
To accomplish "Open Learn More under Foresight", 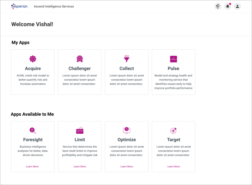I will click(33, 167).
